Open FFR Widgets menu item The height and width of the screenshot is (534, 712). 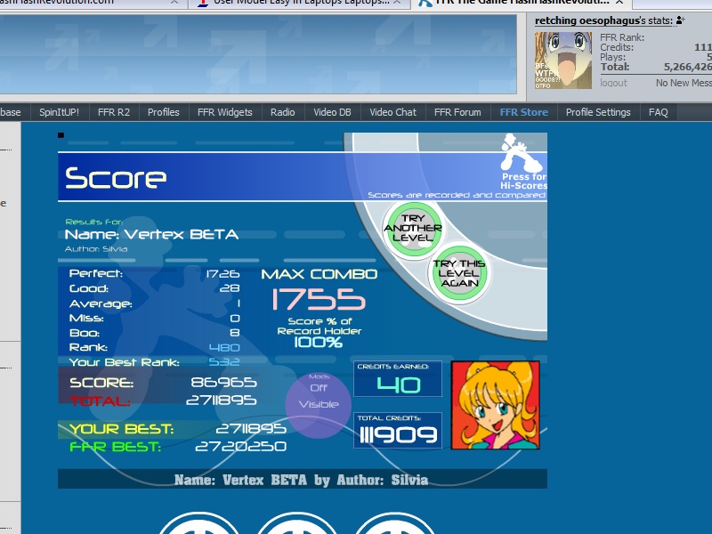click(x=225, y=112)
